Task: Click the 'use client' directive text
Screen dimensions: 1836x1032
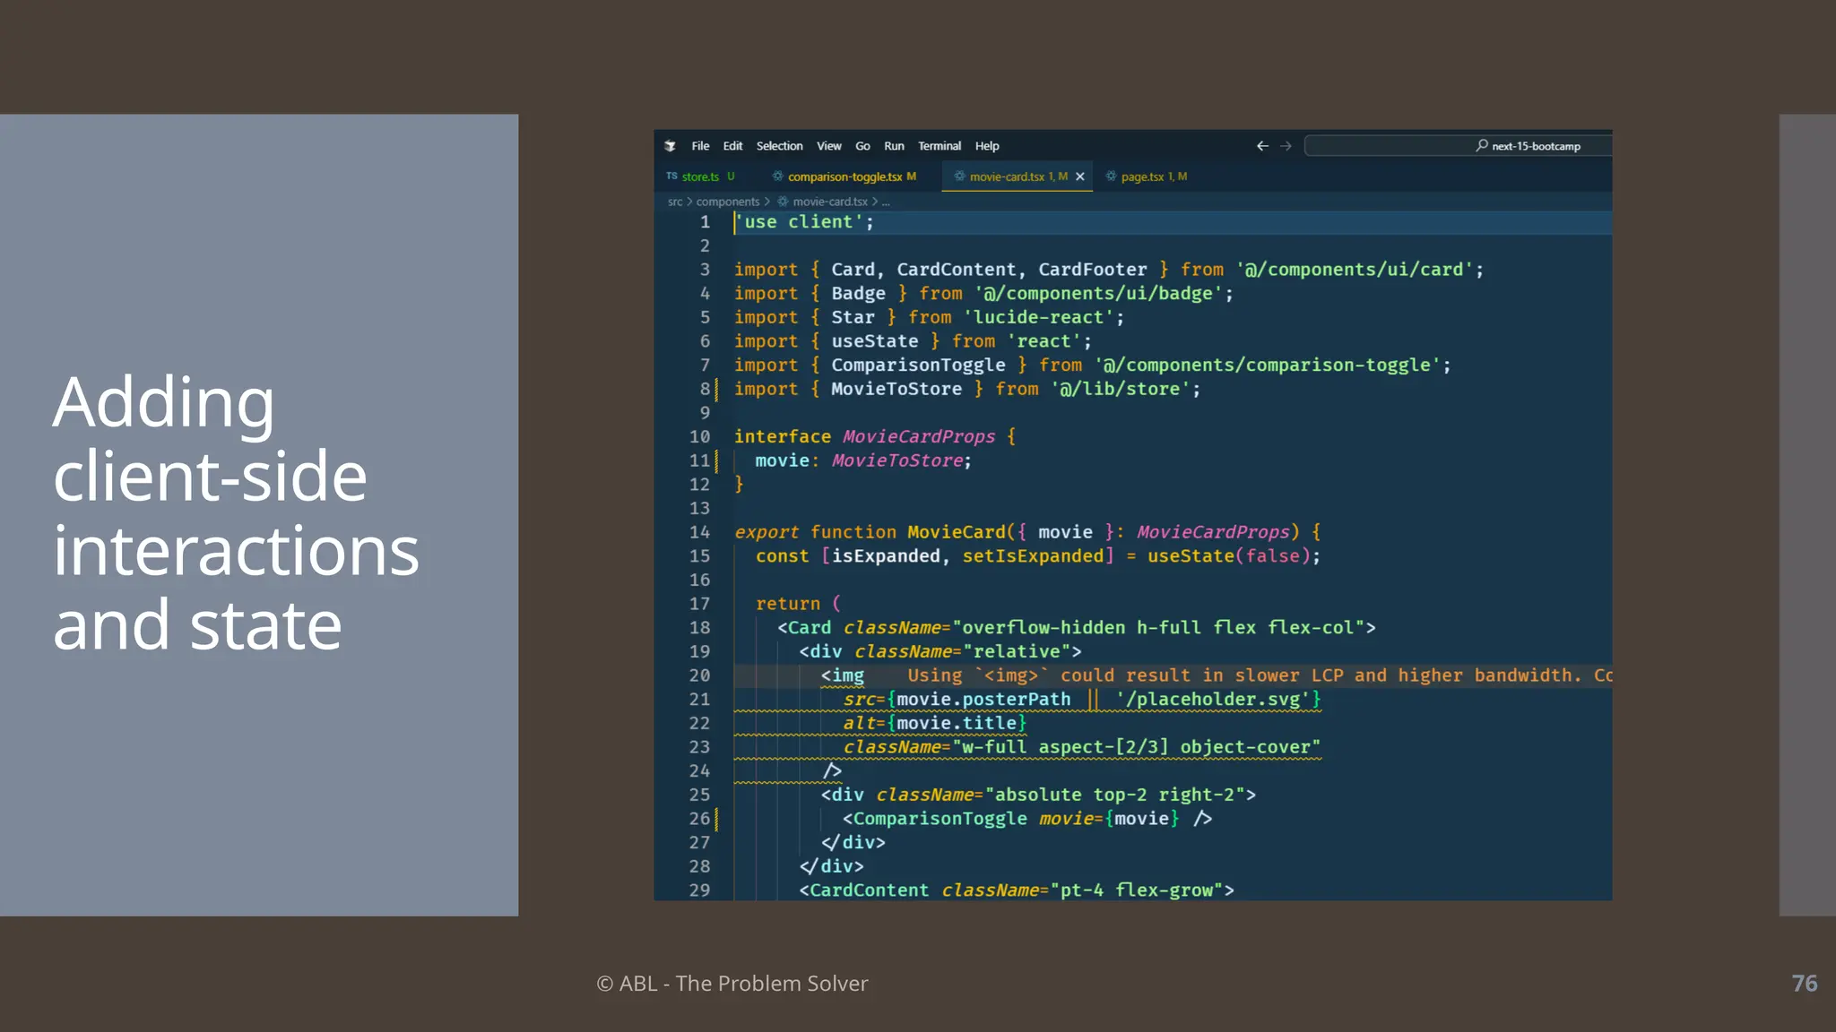Action: tap(799, 222)
